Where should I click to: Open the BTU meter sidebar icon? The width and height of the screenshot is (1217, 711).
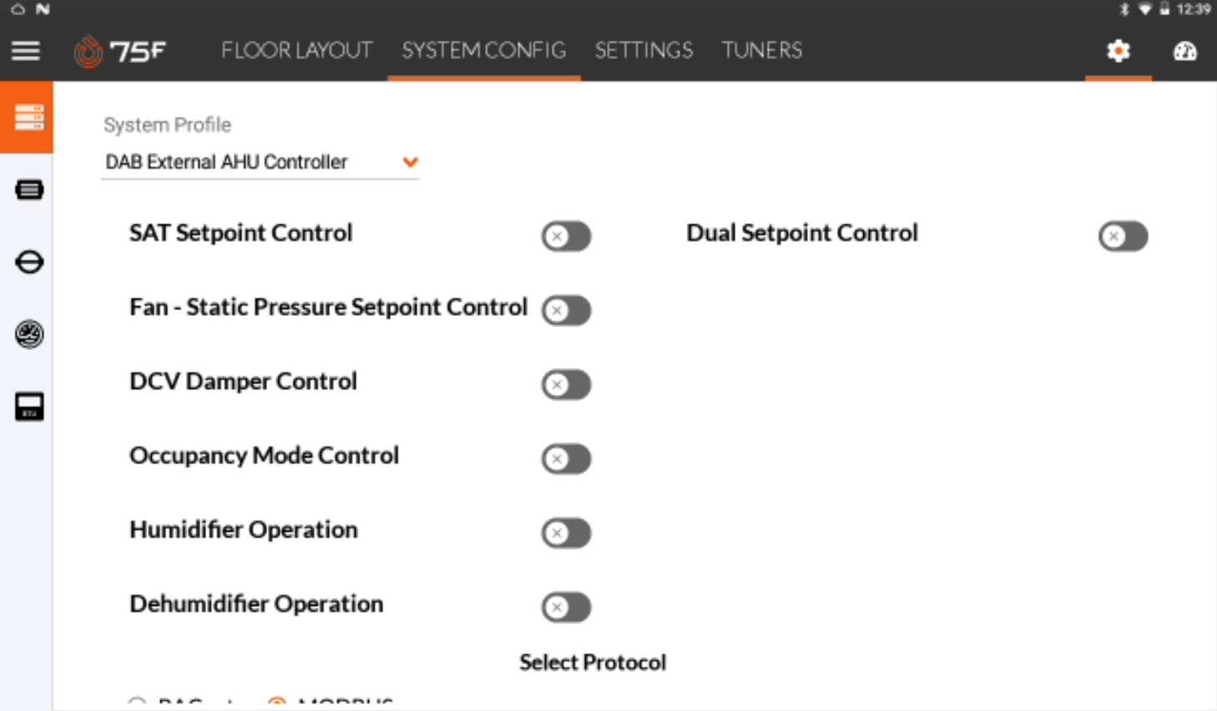pyautogui.click(x=29, y=406)
